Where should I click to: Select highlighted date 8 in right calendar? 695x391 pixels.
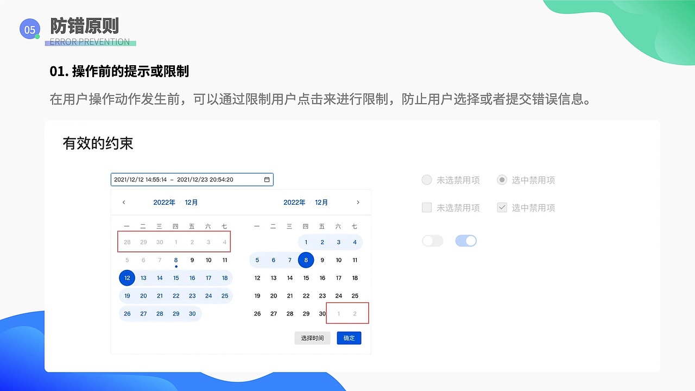[x=306, y=260]
